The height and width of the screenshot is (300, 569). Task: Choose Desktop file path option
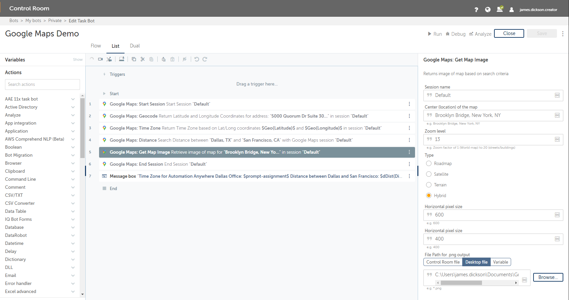tap(476, 262)
